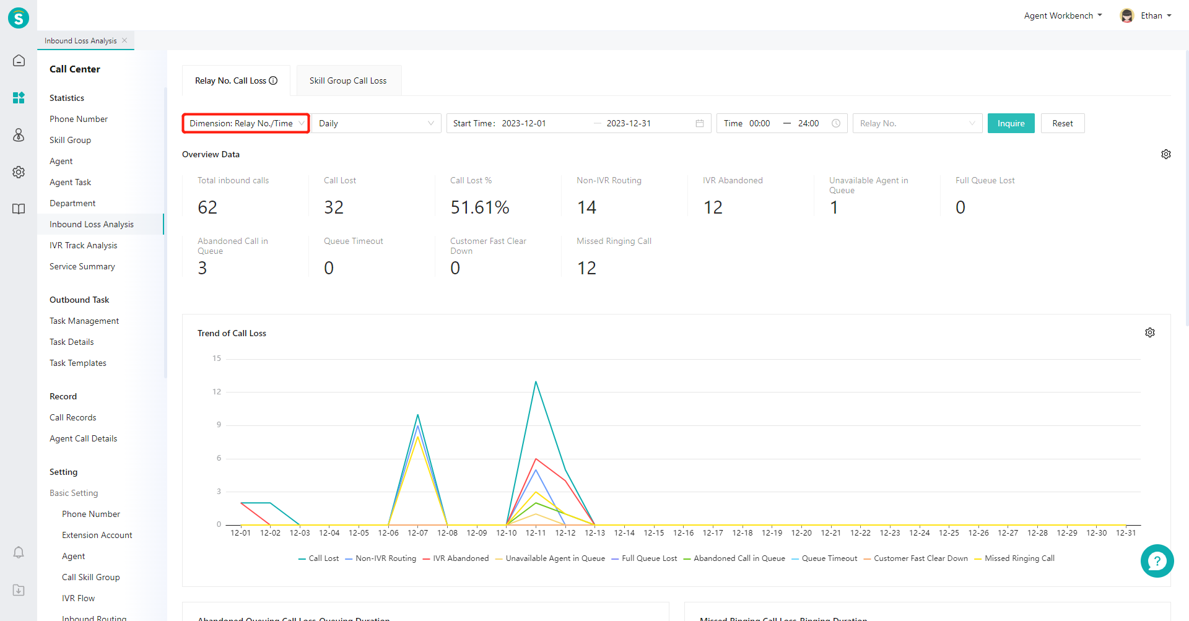Toggle Unavailable Agent in Queue legend series

[x=550, y=558]
